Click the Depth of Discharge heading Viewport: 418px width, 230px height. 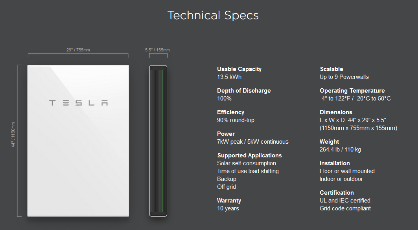click(244, 91)
